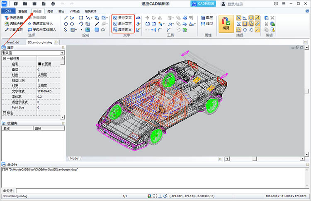
Task: Select the circle drawing tool
Action: pyautogui.click(x=66, y=24)
